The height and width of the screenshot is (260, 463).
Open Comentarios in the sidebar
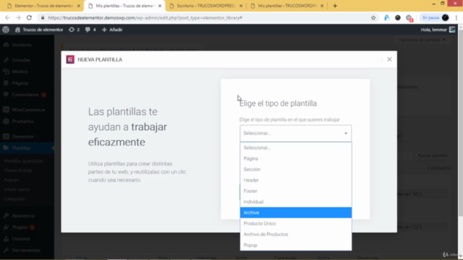coord(25,95)
